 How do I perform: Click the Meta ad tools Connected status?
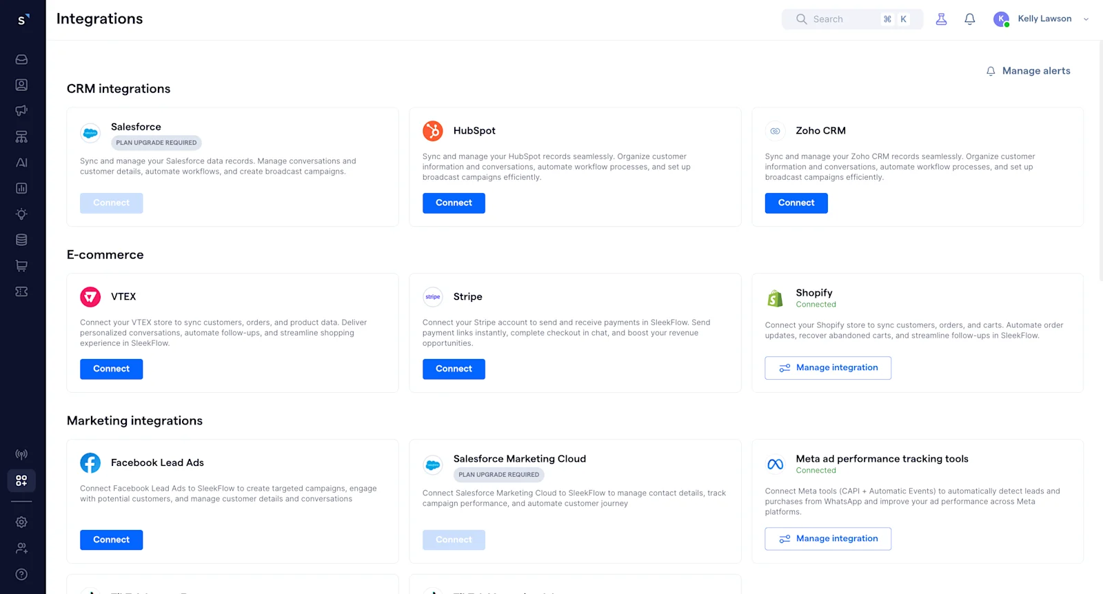816,471
